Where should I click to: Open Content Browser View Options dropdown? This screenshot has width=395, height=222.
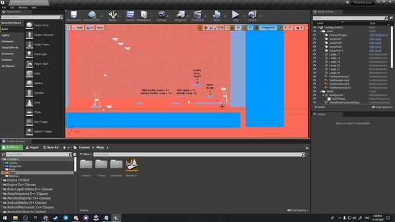297,210
